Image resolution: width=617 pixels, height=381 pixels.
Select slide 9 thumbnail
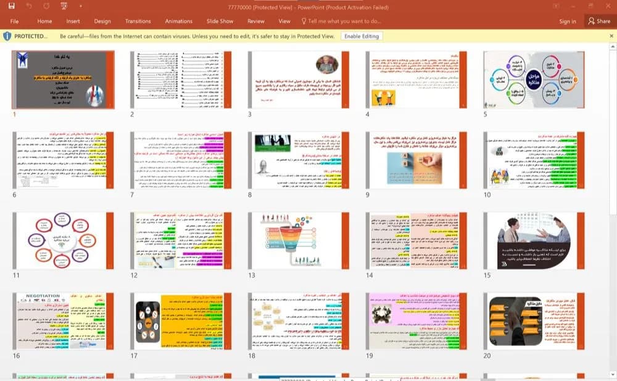(416, 160)
